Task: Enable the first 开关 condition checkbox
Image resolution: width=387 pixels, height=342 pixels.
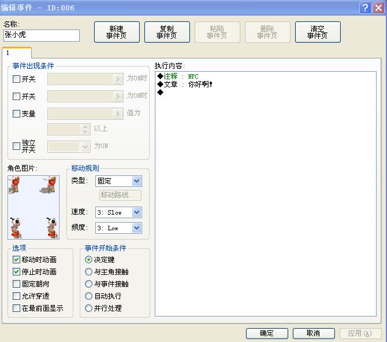Action: (16, 79)
